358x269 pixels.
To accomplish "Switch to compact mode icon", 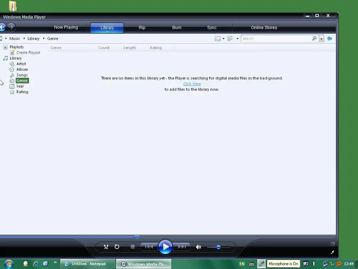I will (x=333, y=252).
